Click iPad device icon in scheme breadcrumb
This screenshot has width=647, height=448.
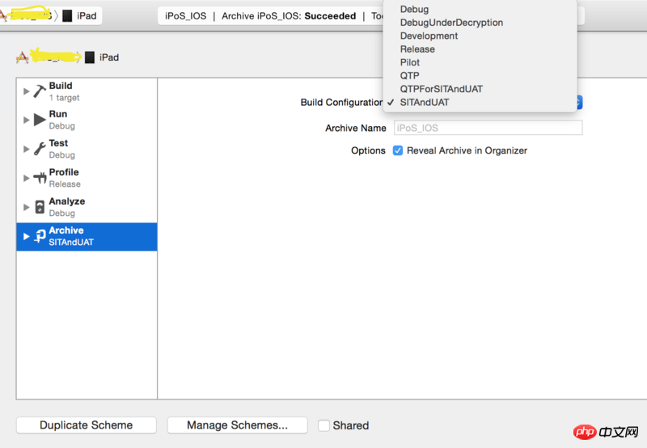point(90,57)
